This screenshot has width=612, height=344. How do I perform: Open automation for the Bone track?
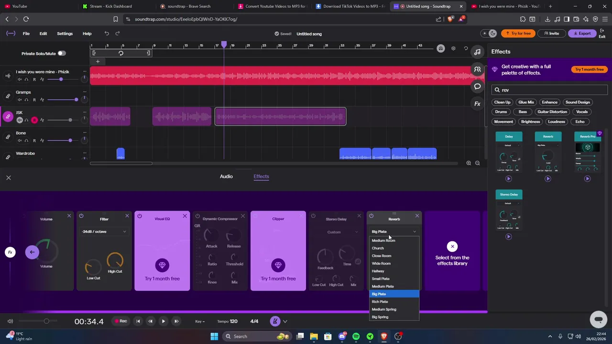pyautogui.click(x=42, y=140)
